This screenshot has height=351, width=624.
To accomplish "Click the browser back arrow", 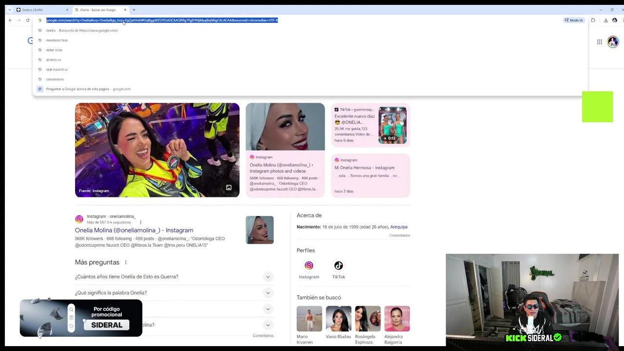I will click(10, 20).
